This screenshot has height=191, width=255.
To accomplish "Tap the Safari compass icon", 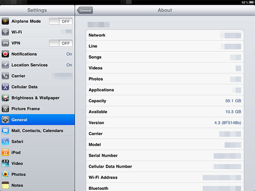I will tap(5, 141).
